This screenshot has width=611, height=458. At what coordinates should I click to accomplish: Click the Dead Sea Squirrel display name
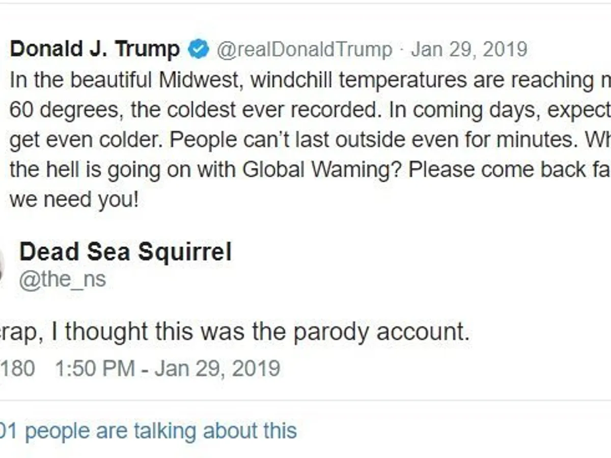125,252
